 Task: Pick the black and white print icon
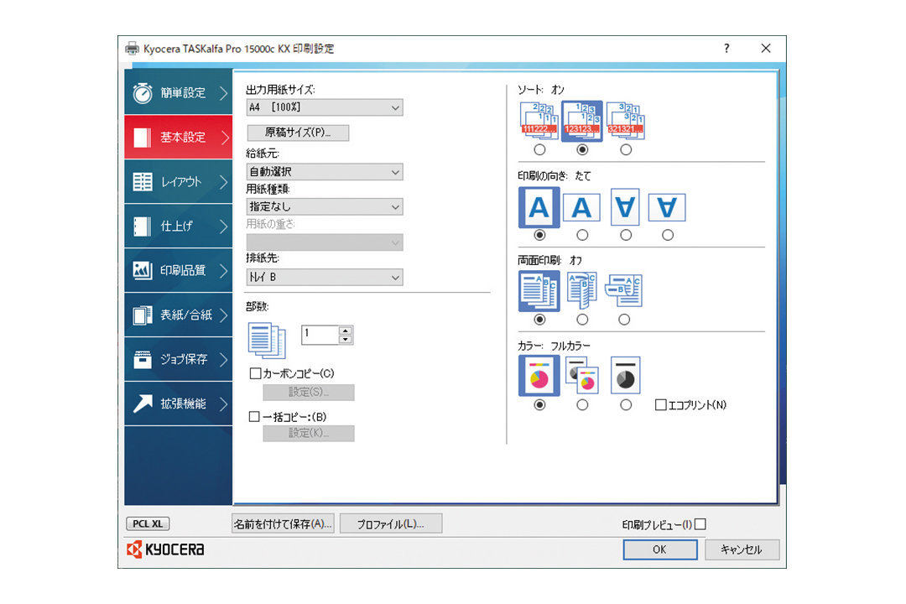click(625, 376)
